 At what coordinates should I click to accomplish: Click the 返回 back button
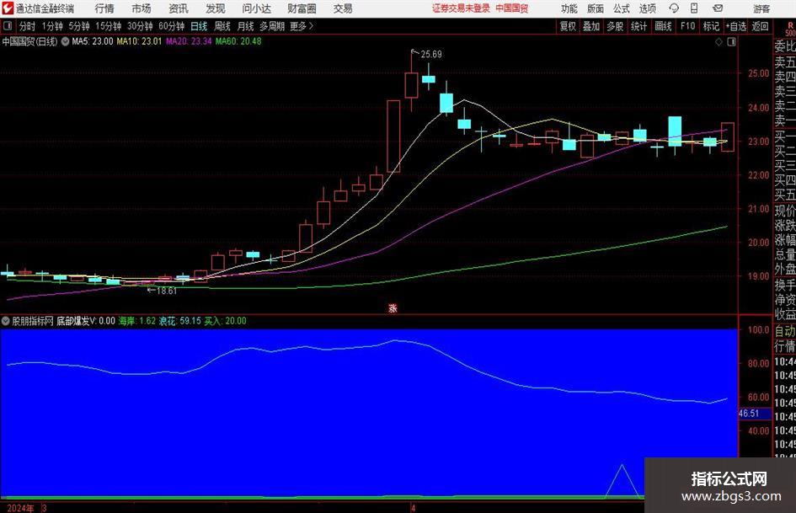[x=760, y=26]
